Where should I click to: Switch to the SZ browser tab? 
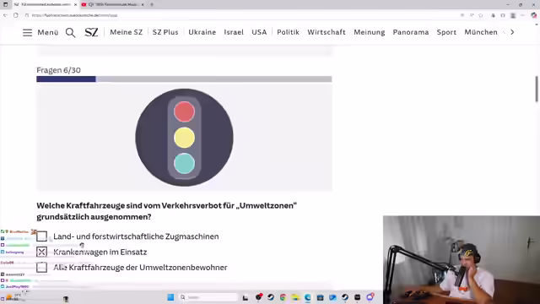point(45,4)
